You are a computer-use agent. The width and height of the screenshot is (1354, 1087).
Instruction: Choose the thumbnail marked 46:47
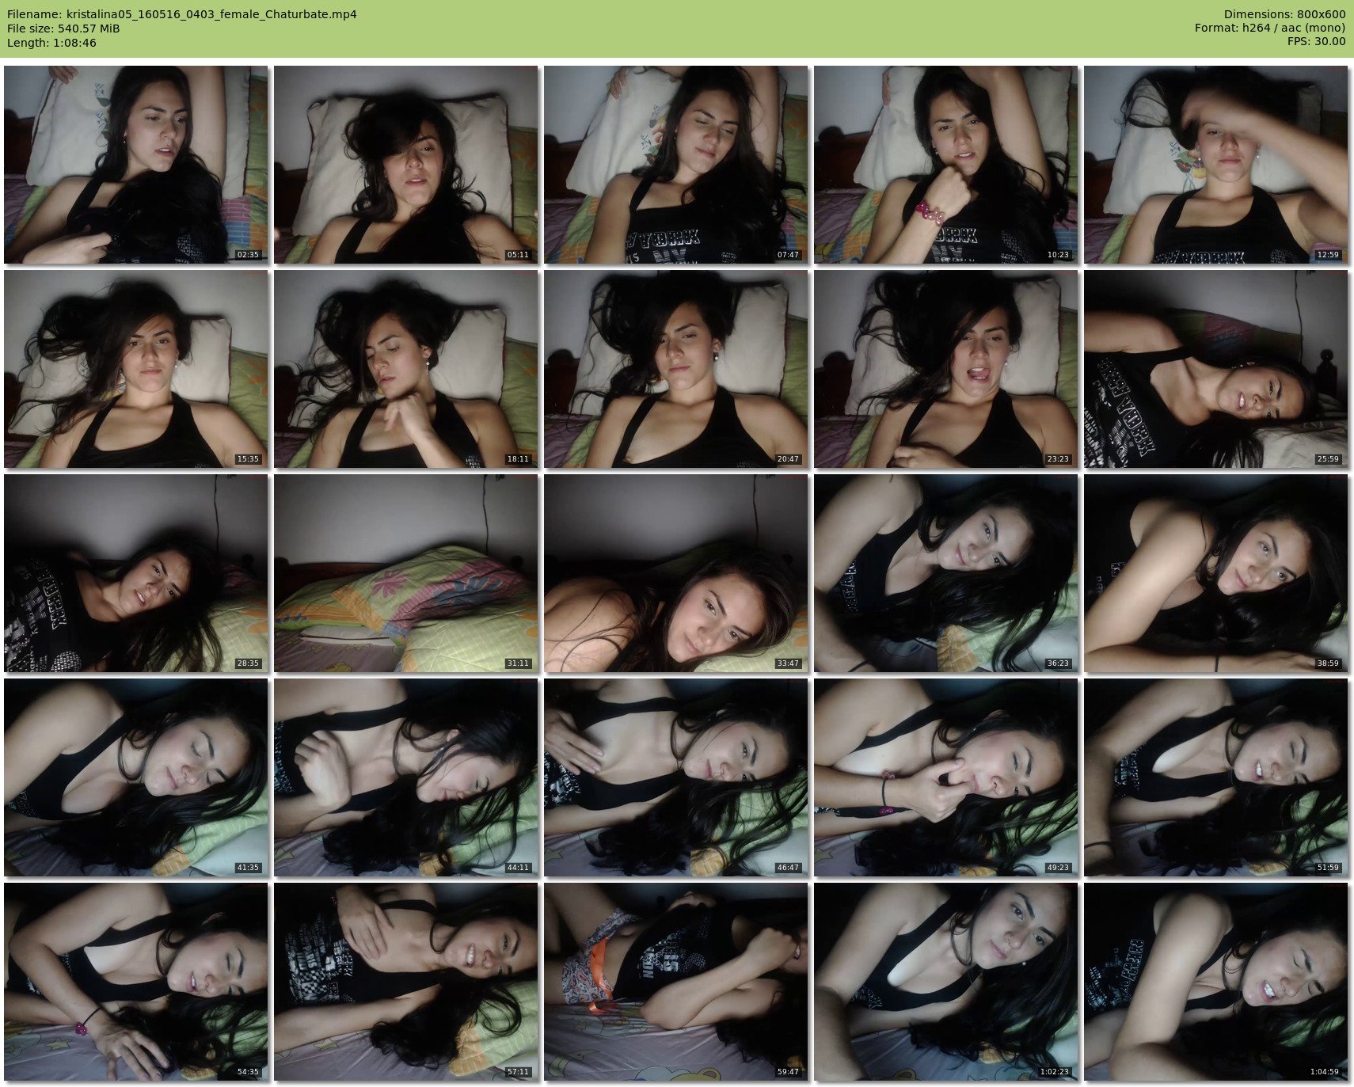point(676,777)
